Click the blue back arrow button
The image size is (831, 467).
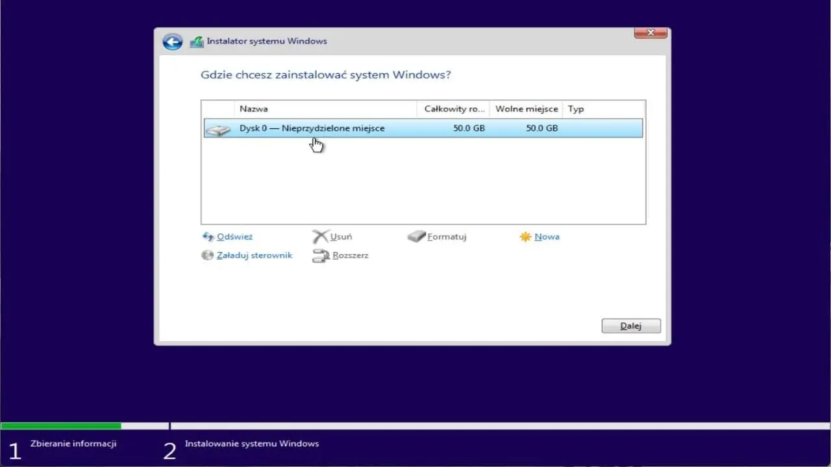[x=172, y=42]
